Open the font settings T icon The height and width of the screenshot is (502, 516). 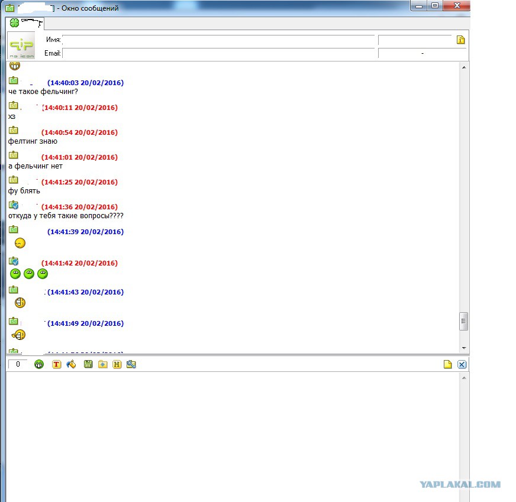(57, 364)
